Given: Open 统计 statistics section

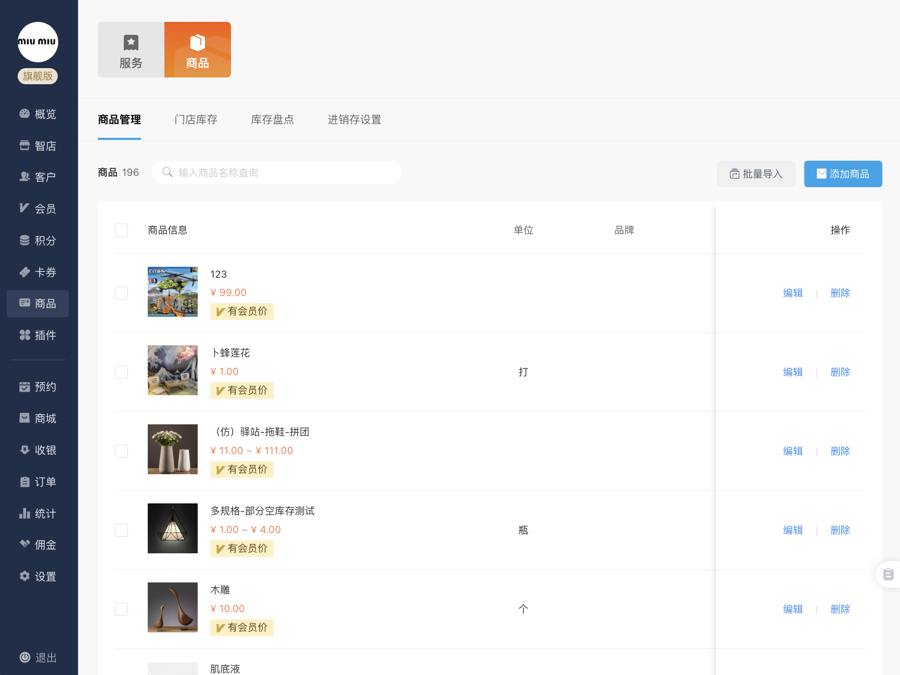Looking at the screenshot, I should [38, 513].
